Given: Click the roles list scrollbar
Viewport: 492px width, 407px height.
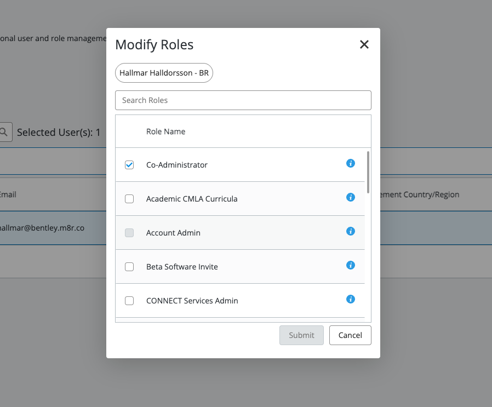Looking at the screenshot, I should [x=368, y=173].
